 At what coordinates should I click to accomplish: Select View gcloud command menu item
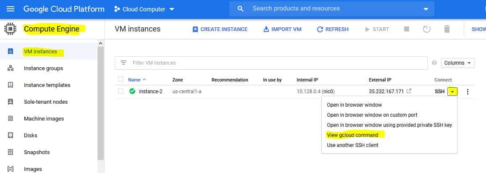(353, 135)
